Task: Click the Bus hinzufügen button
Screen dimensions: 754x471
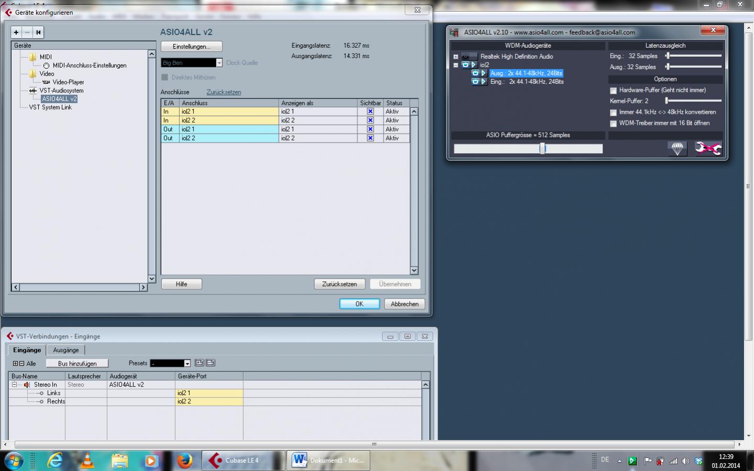Action: point(78,363)
